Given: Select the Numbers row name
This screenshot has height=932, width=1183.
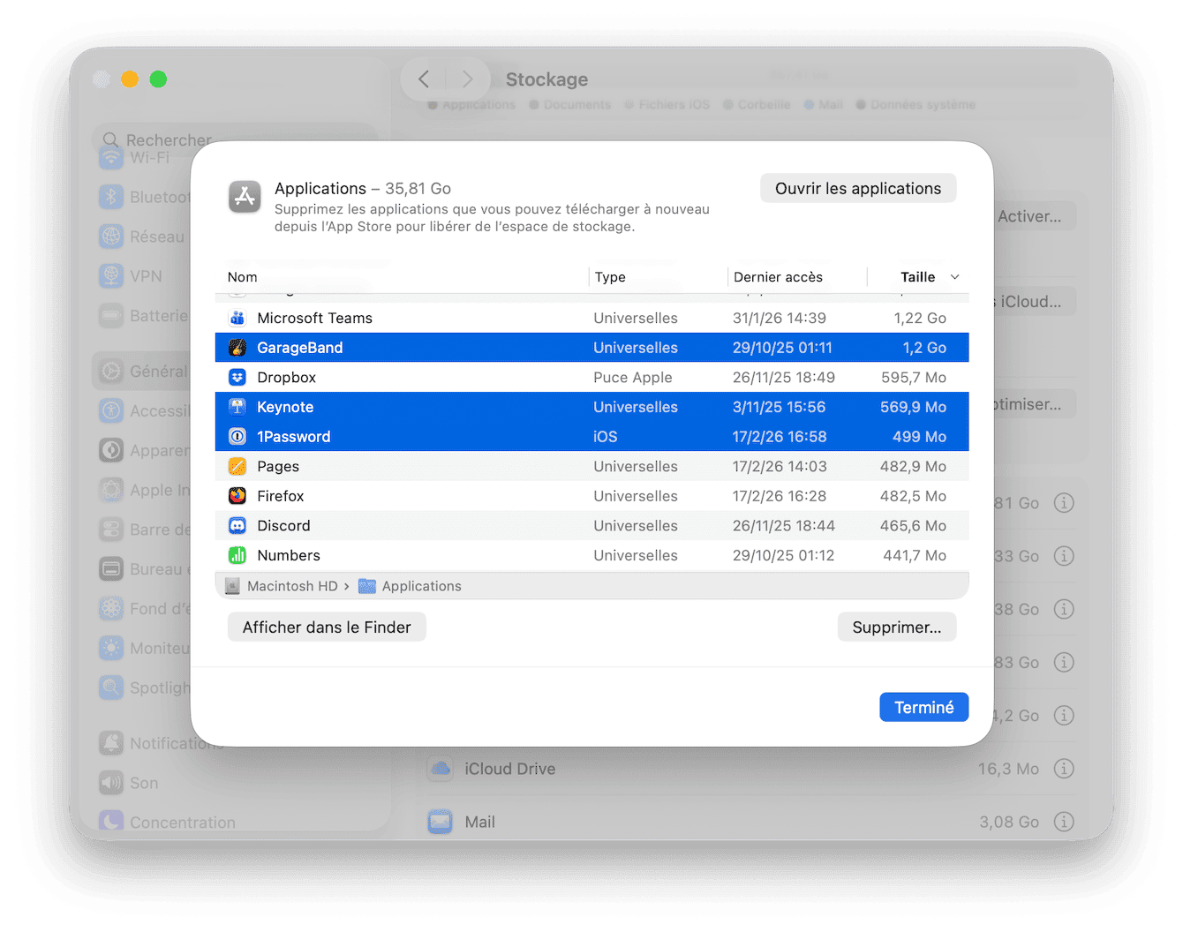Looking at the screenshot, I should (x=289, y=555).
